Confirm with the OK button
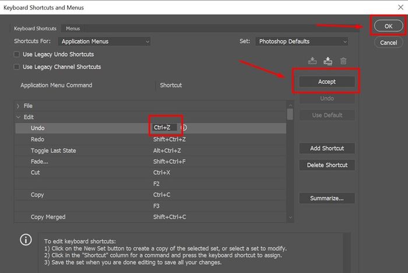408x273 pixels. point(388,26)
